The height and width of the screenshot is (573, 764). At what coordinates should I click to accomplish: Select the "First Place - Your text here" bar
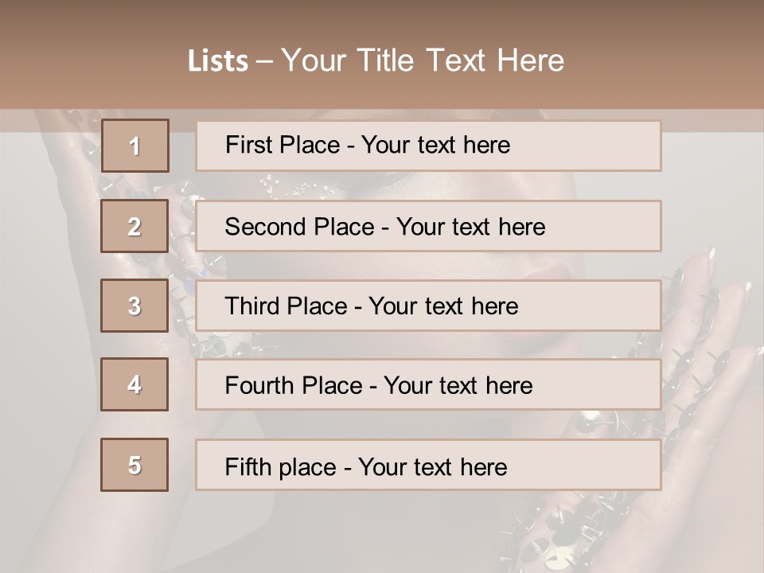(x=428, y=146)
